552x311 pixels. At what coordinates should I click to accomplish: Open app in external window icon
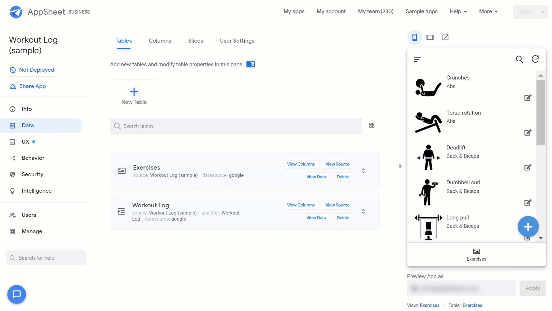click(445, 37)
